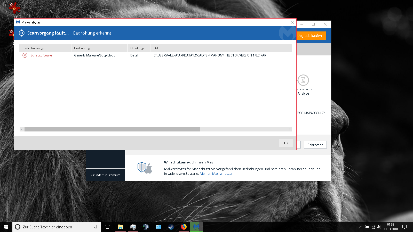
Task: Click the Malwarebytes taskbar icon
Action: 196,227
